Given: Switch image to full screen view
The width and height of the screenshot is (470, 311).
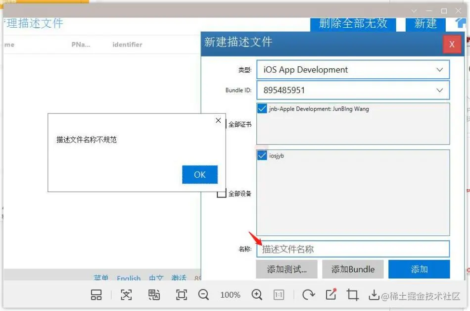Looking at the screenshot, I should tap(182, 295).
